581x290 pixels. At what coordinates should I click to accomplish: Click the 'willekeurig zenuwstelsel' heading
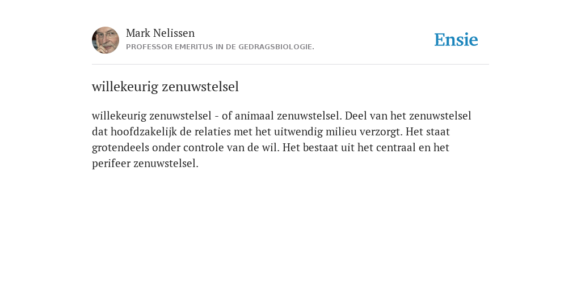point(165,87)
